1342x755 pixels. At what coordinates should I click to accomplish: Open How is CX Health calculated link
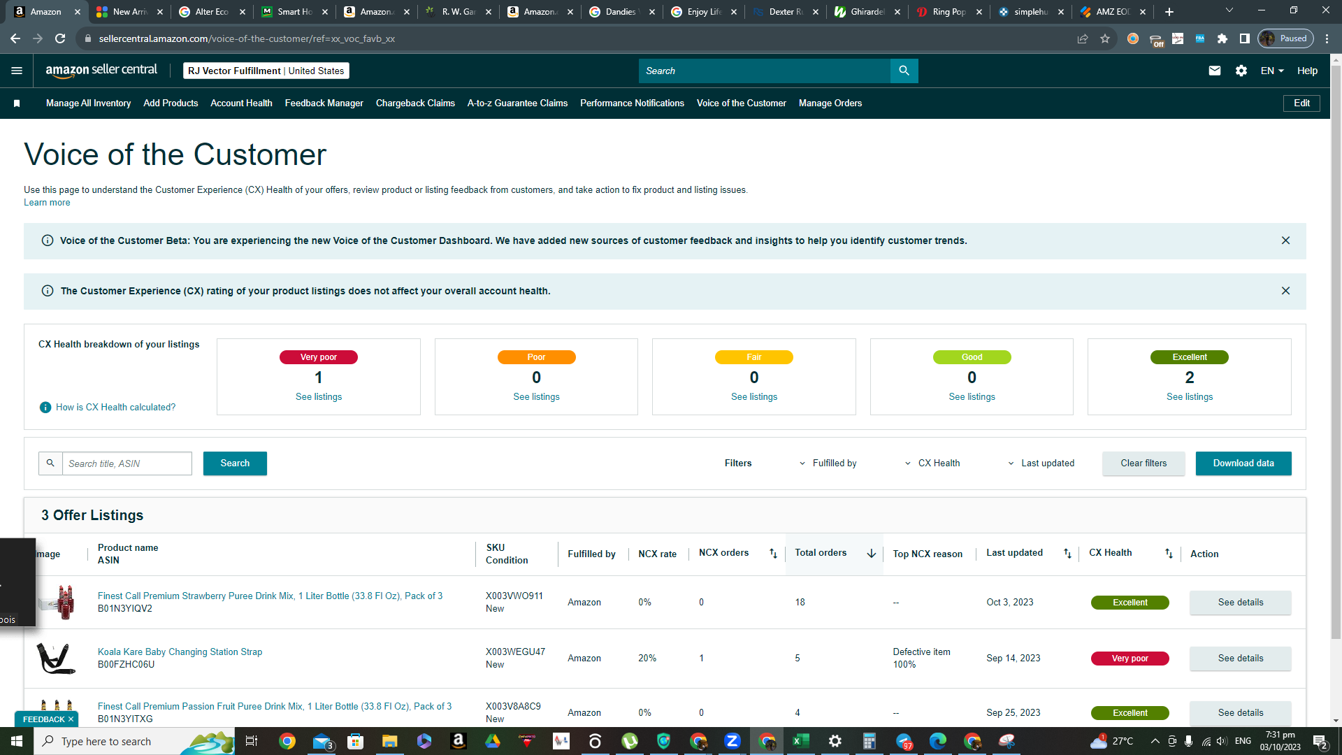[116, 408]
